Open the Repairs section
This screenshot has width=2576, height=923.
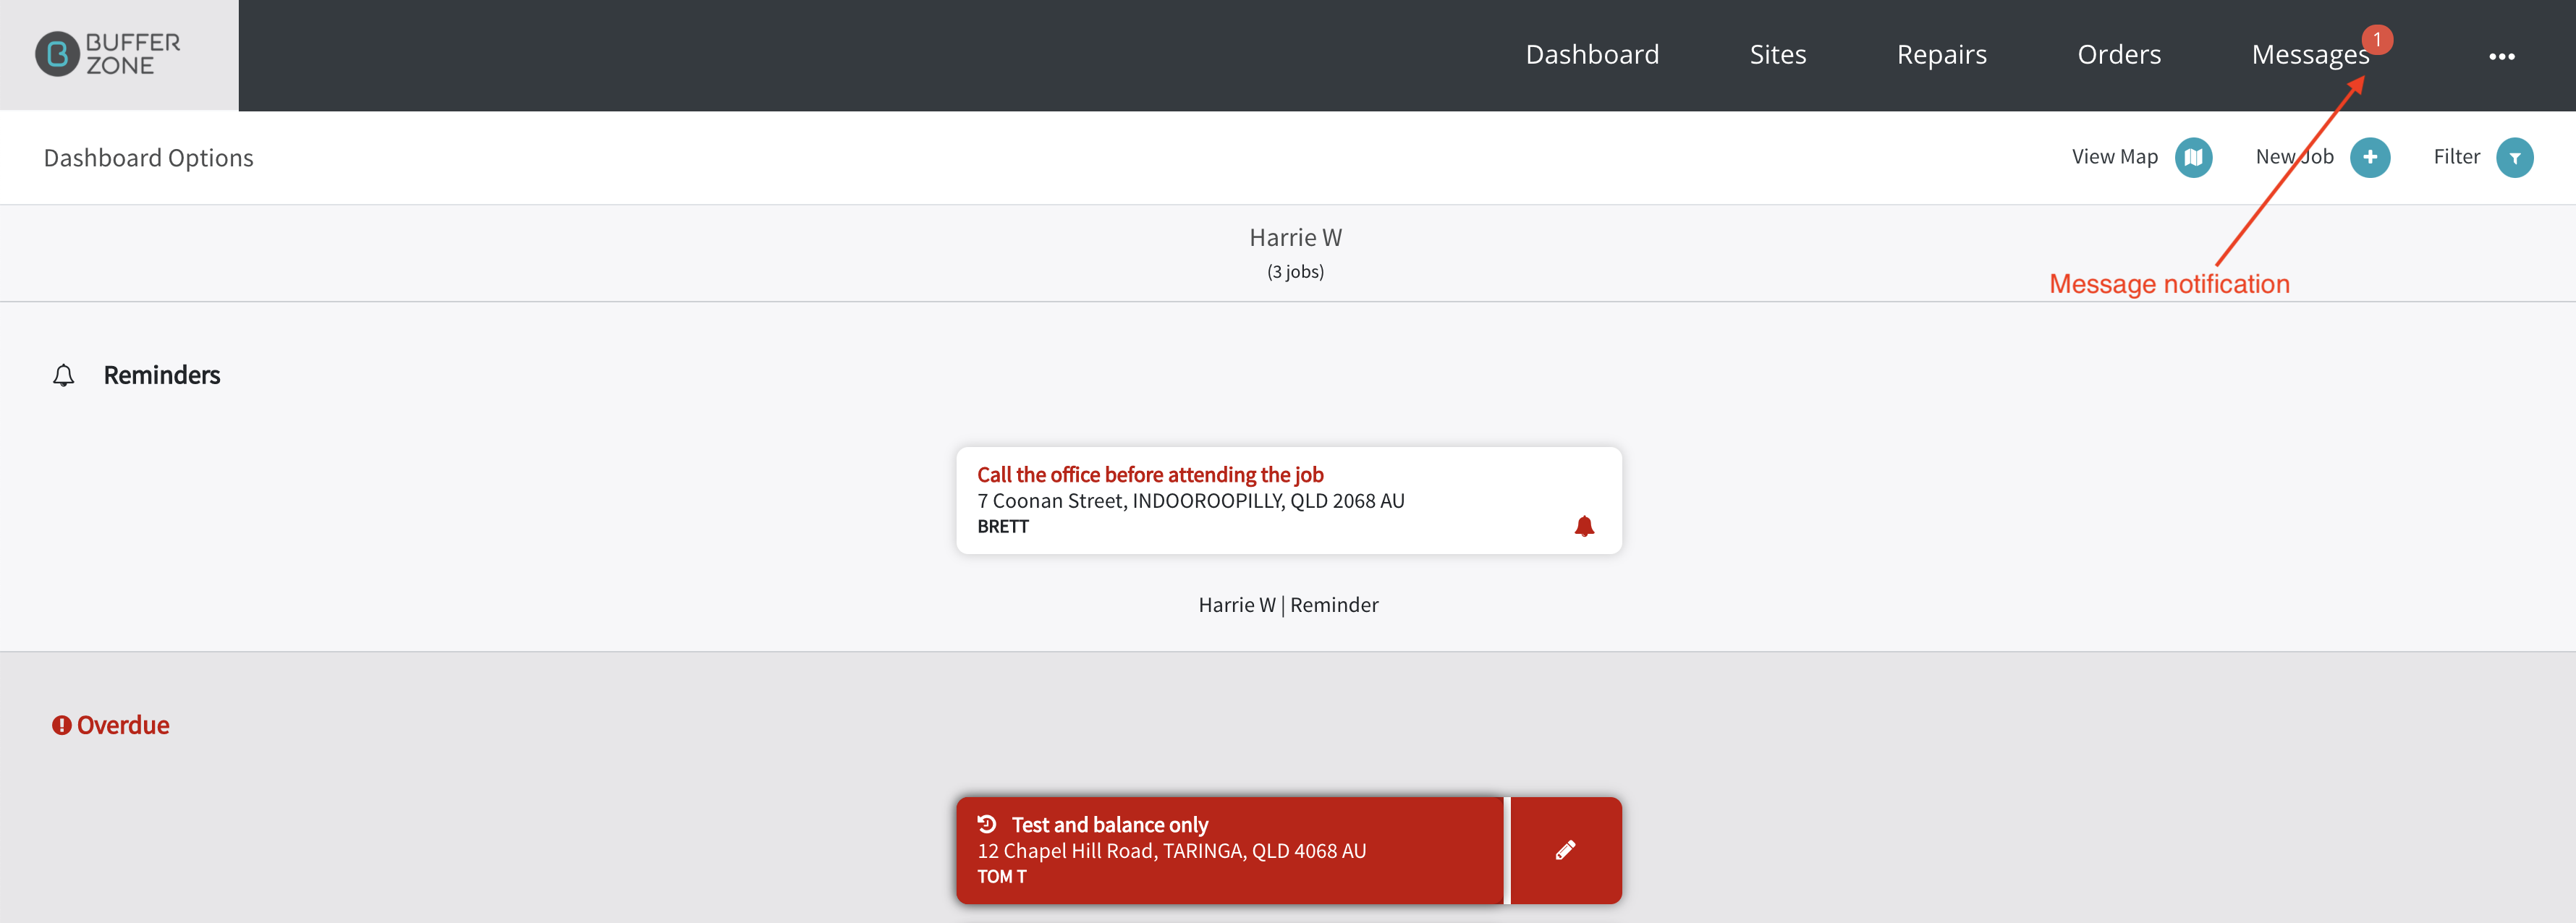tap(1941, 54)
